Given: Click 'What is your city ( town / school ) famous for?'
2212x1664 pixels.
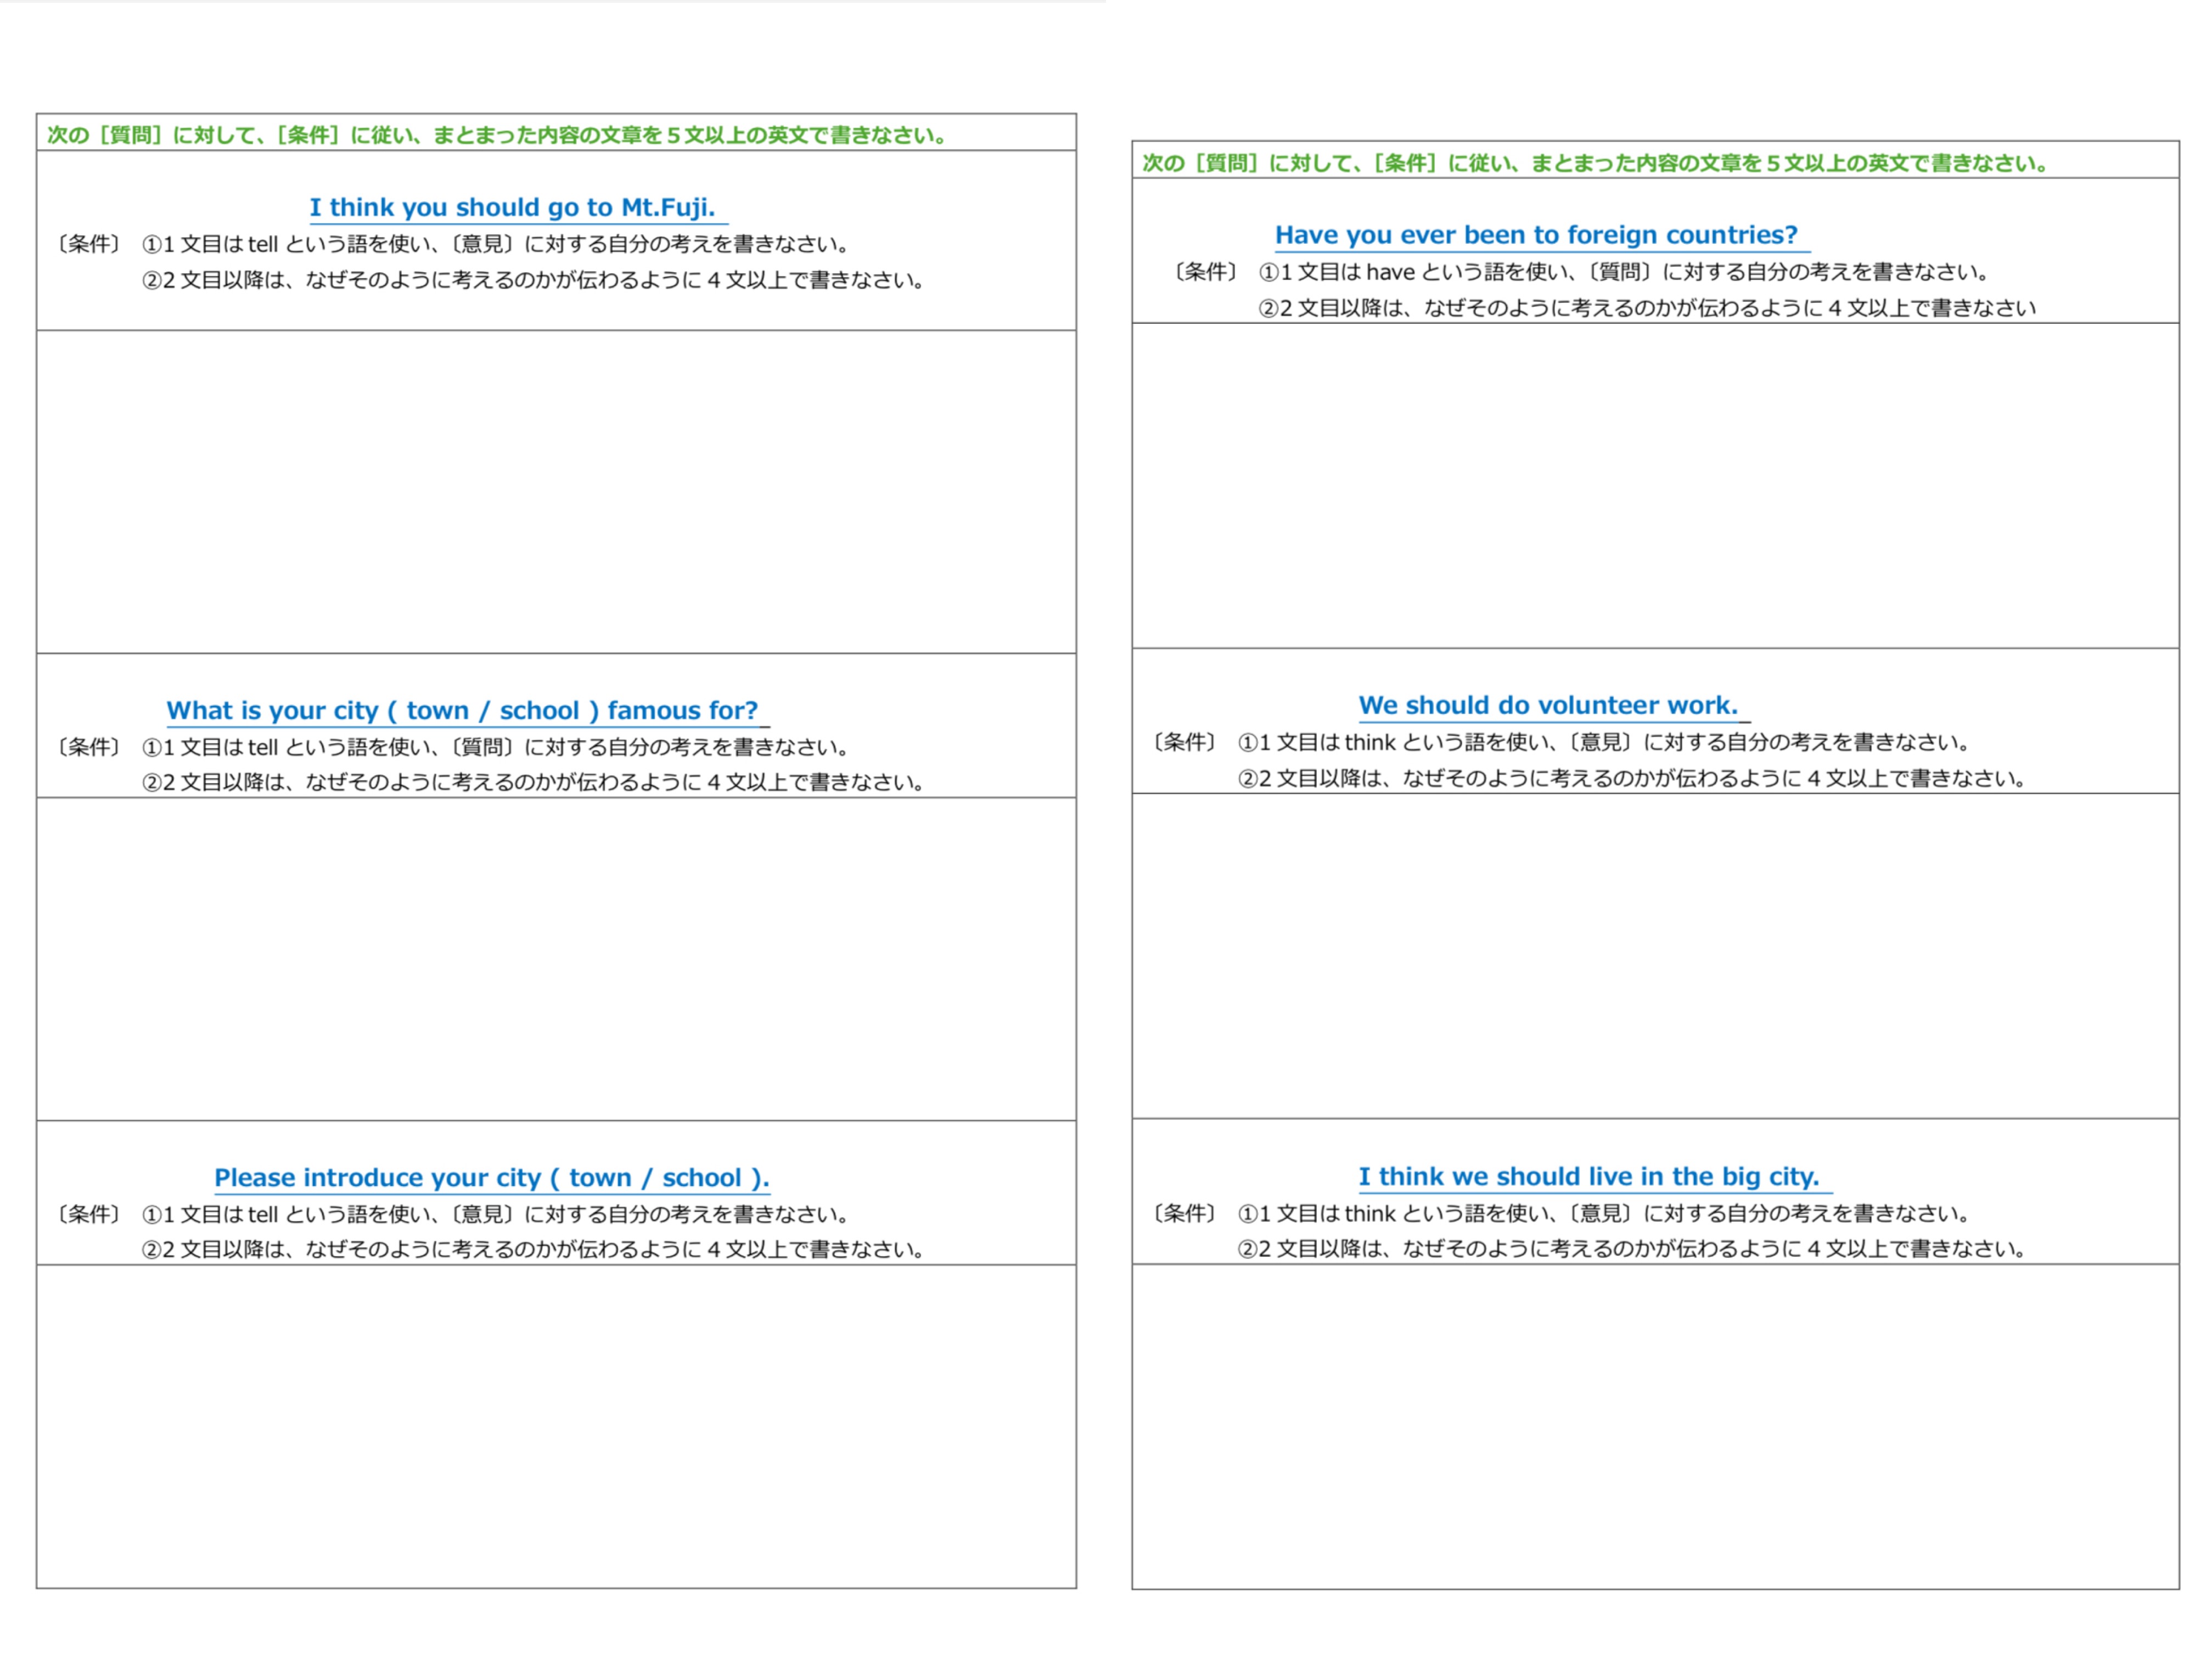Looking at the screenshot, I should click(x=462, y=710).
